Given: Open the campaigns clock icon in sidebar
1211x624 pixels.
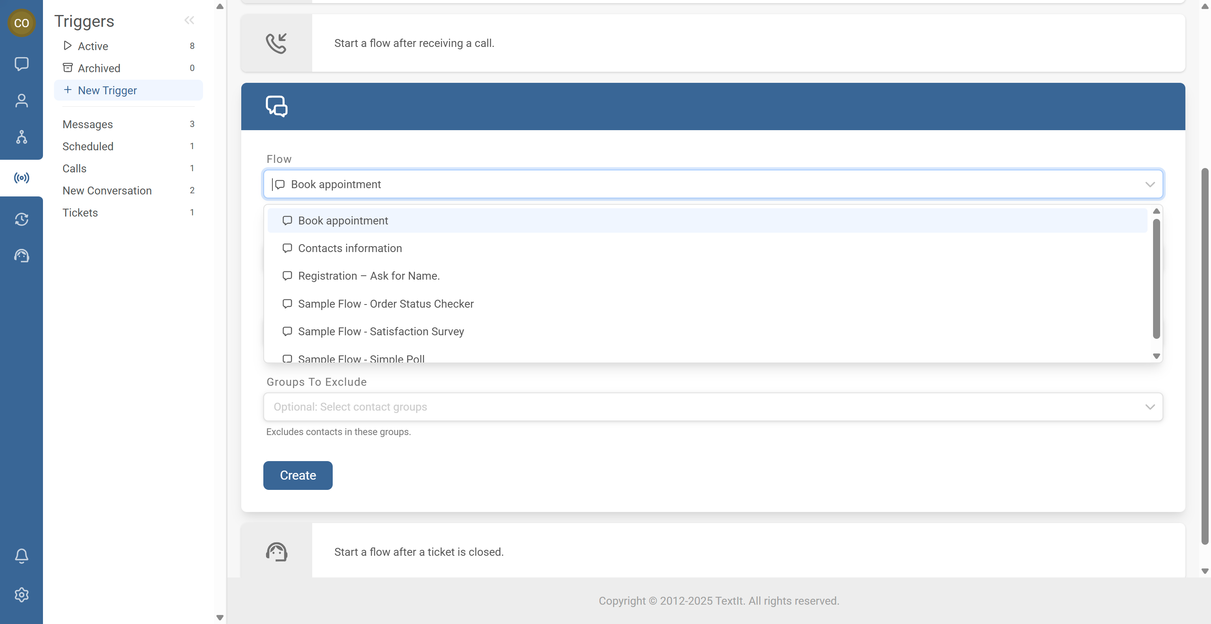Looking at the screenshot, I should point(21,219).
